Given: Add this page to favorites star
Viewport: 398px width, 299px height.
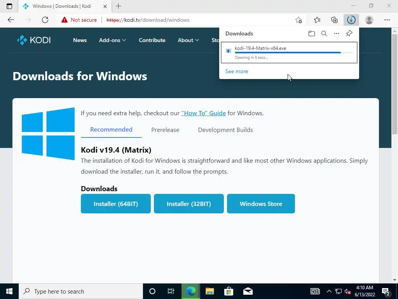Looking at the screenshot, I should (299, 20).
